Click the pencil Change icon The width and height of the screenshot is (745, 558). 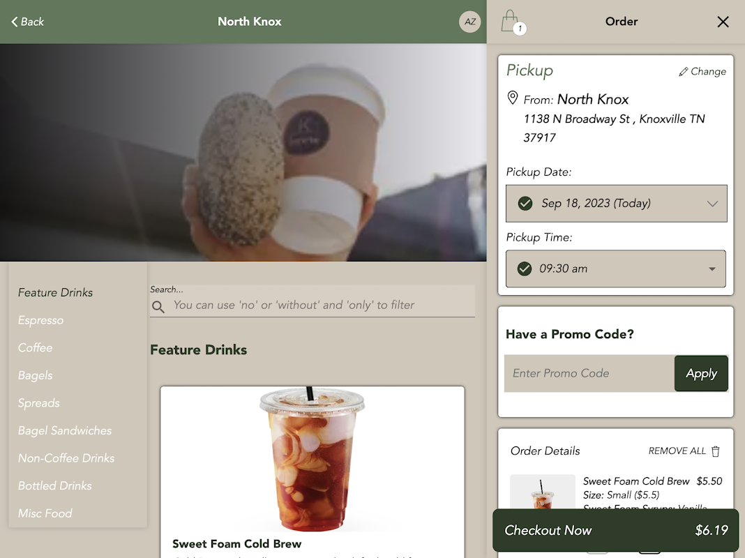pyautogui.click(x=683, y=72)
